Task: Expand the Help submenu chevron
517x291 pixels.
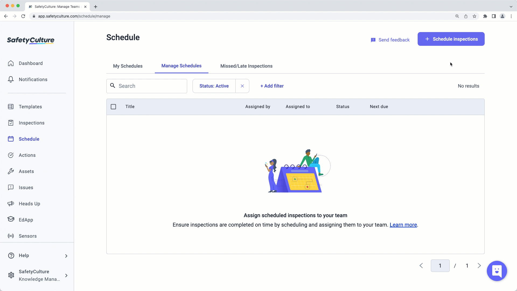Action: point(66,256)
